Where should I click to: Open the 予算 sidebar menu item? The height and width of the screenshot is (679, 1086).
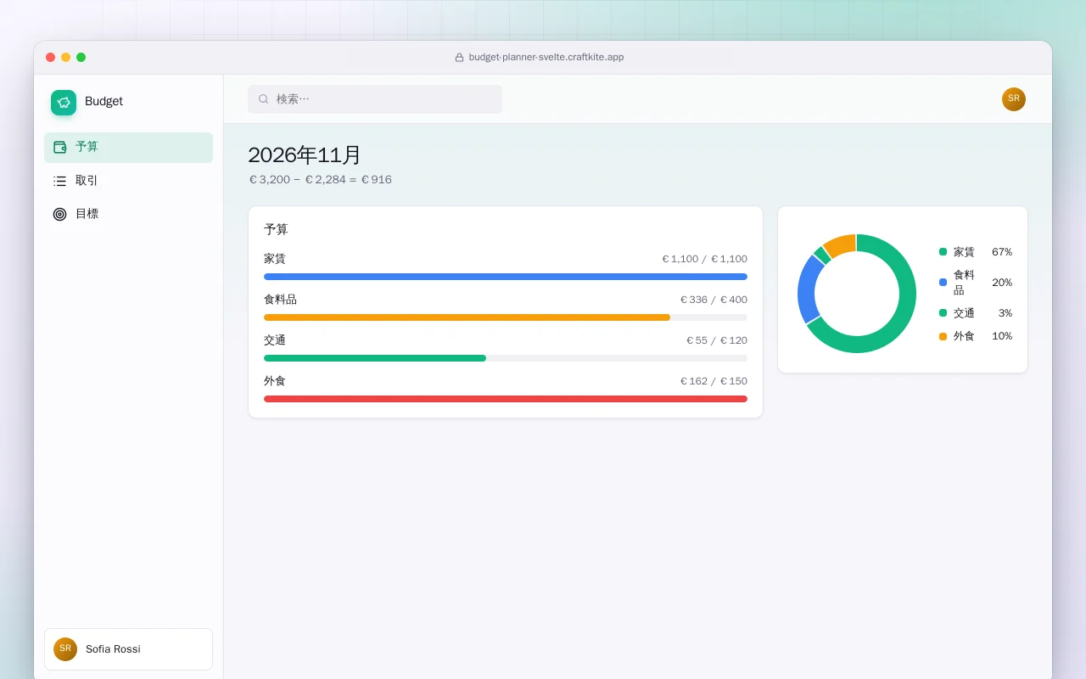(x=128, y=148)
